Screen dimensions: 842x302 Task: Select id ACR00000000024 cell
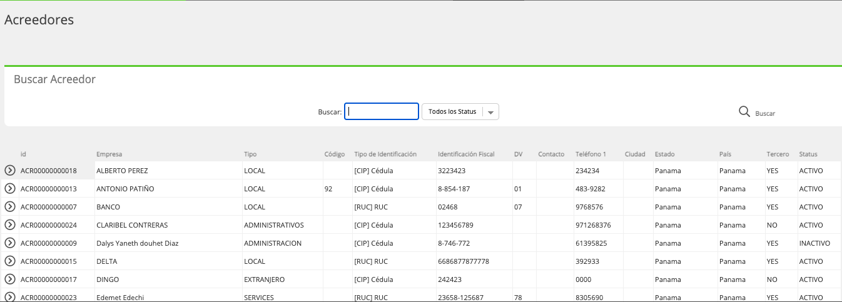coord(56,224)
